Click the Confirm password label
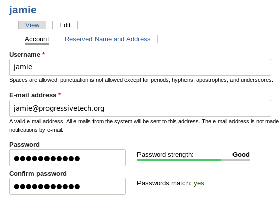This screenshot has width=279, height=198. [38, 174]
